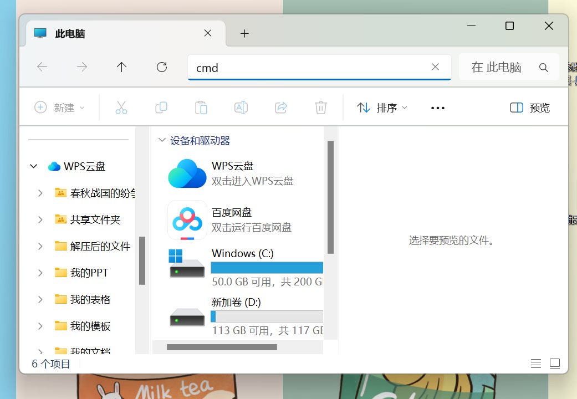Click the Back navigation arrow
577x399 pixels.
(42, 67)
